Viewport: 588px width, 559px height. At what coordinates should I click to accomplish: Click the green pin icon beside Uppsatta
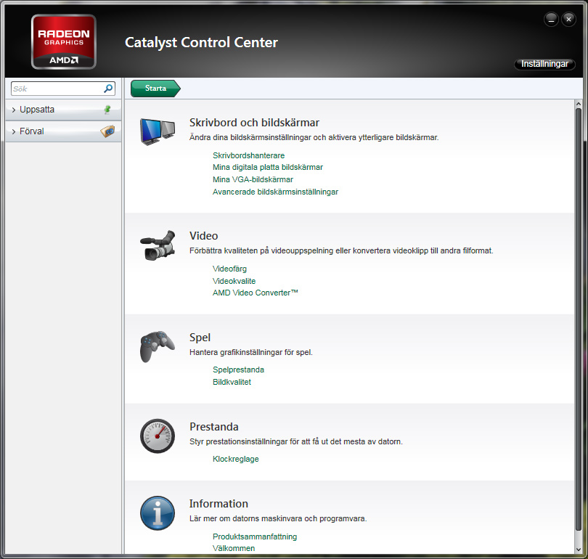(x=107, y=110)
